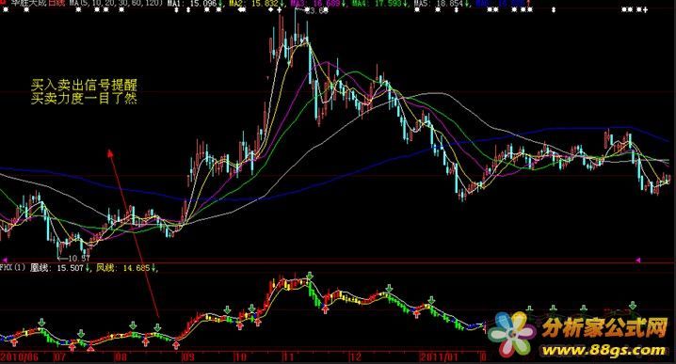Click the purple left scroll triangle under chart
This screenshot has width=676, height=364.
point(5,260)
